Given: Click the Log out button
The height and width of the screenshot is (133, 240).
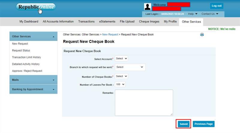Looking at the screenshot, I should pyautogui.click(x=216, y=6).
